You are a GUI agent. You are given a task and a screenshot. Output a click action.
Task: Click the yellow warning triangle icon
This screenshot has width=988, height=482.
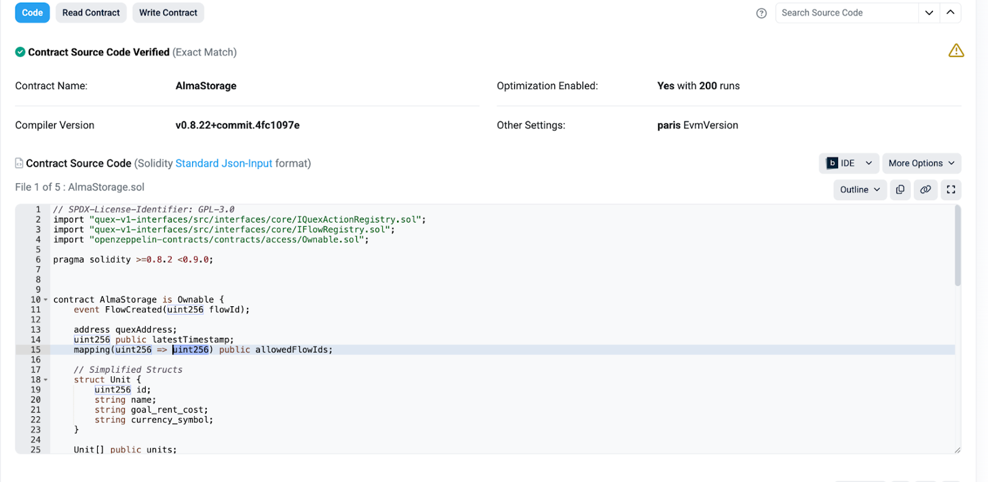(956, 51)
